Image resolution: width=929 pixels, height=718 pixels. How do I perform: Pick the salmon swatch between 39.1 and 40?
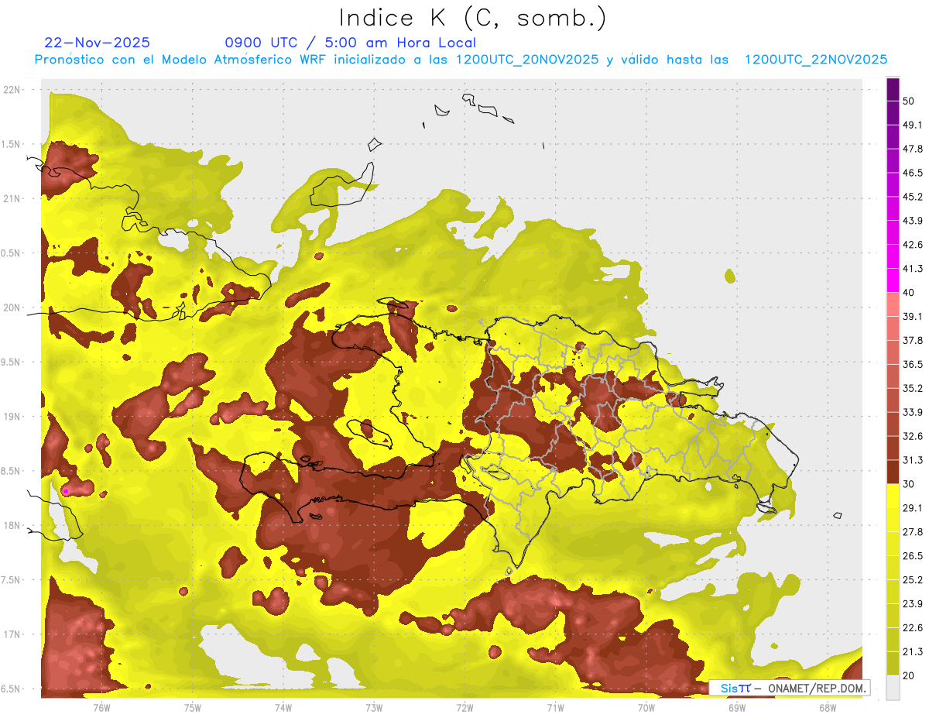893,304
